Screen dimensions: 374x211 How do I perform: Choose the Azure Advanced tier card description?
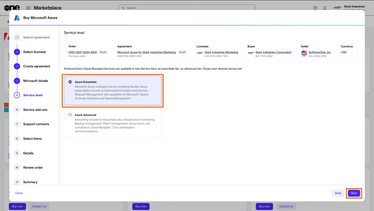click(115, 125)
